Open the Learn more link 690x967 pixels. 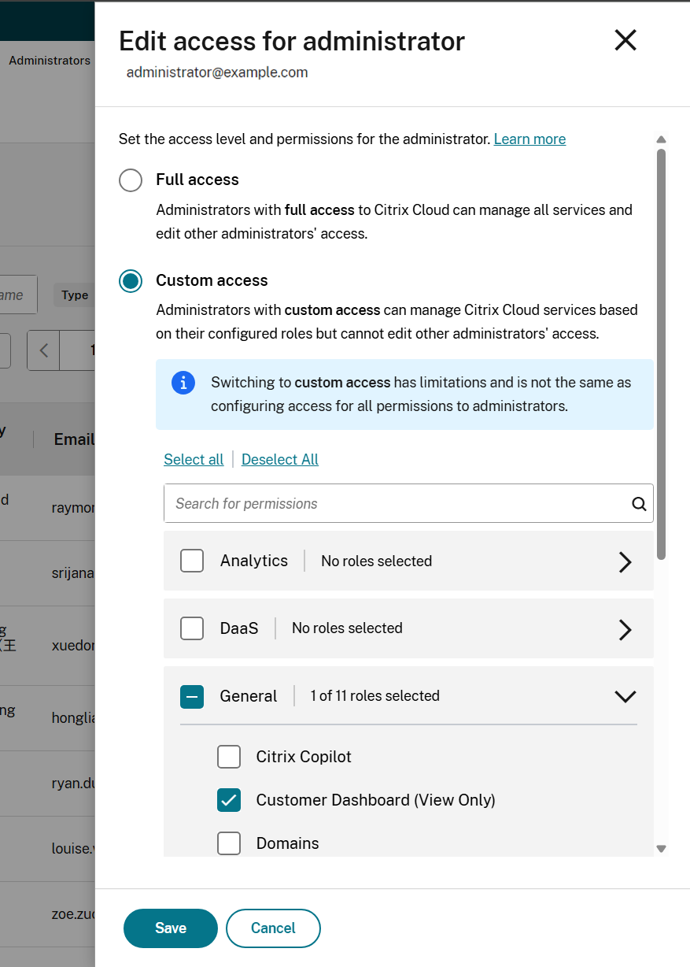click(529, 139)
